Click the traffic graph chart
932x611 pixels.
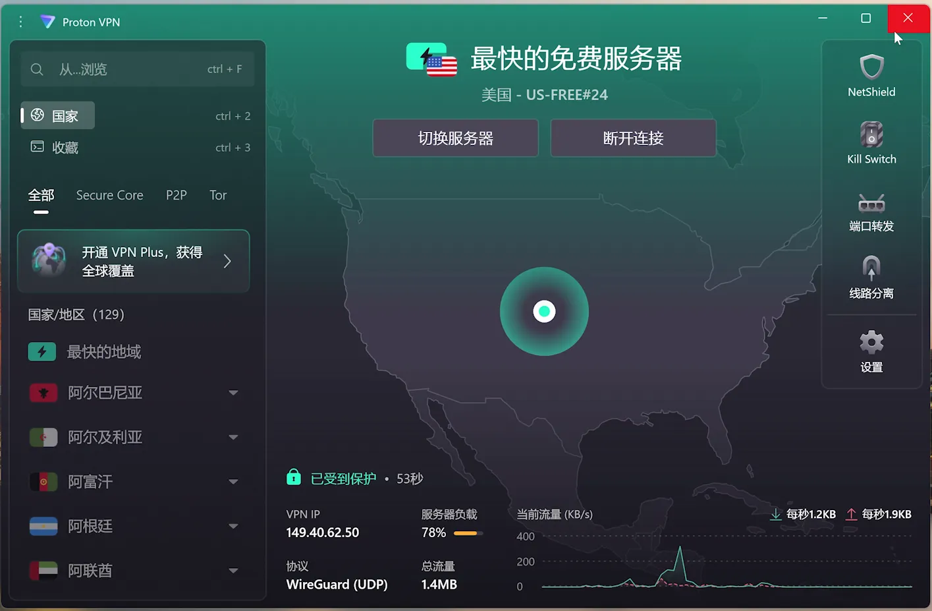point(727,562)
